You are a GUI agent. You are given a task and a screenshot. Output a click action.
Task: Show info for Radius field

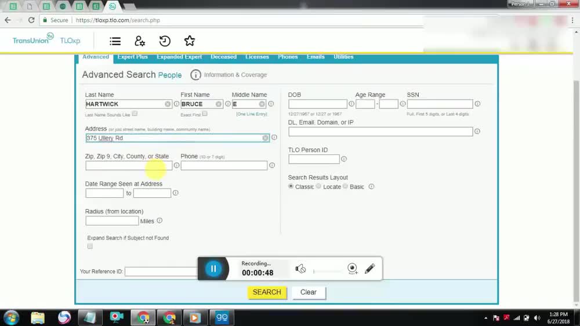159,220
